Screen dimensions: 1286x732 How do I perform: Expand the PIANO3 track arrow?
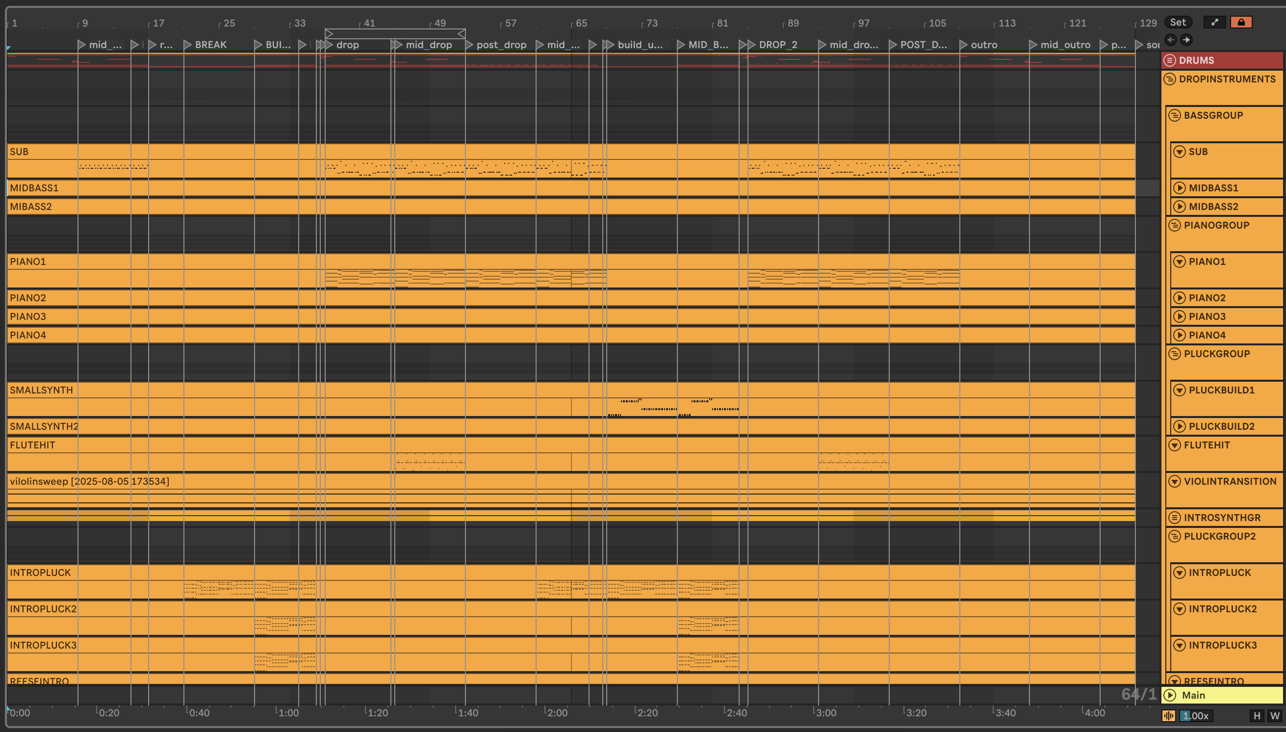1179,316
